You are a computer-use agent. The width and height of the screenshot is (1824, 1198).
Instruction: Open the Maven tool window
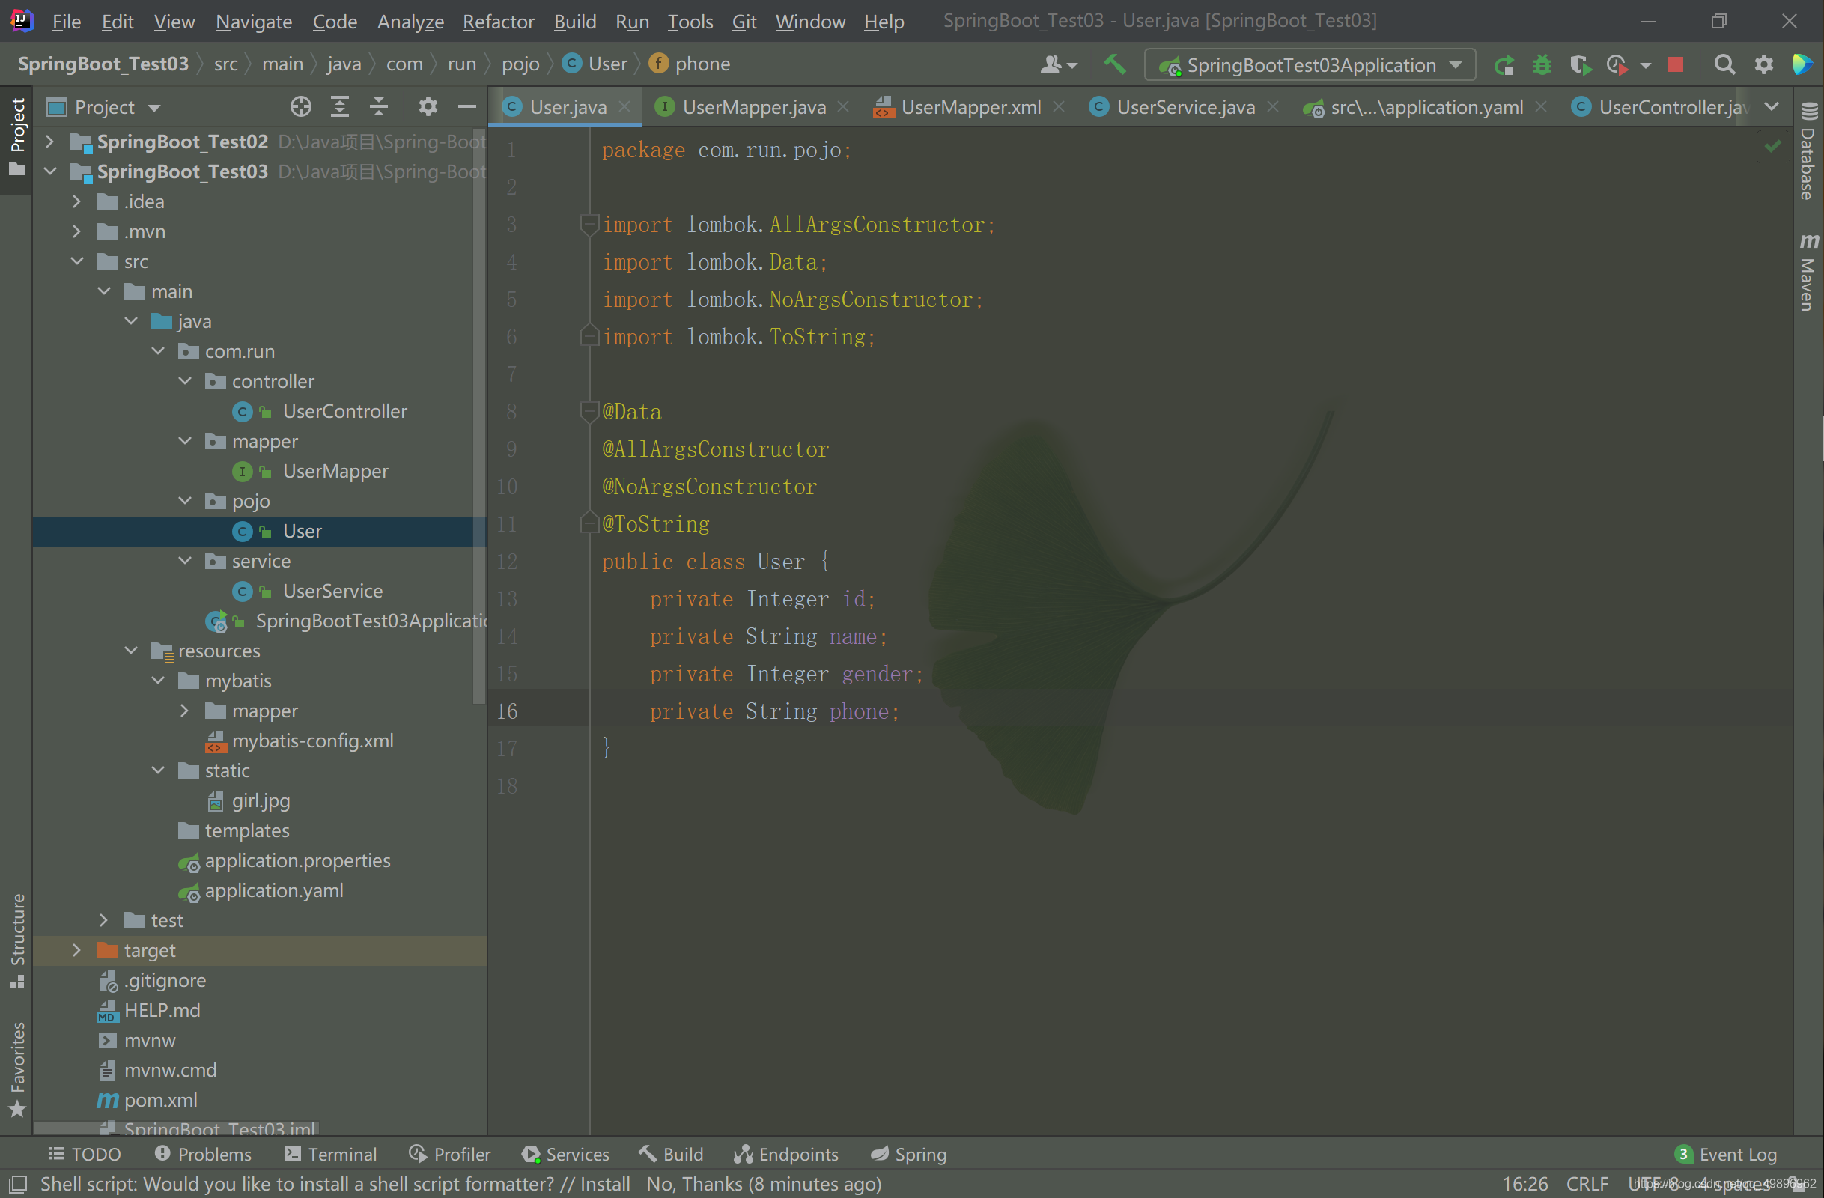[x=1808, y=272]
